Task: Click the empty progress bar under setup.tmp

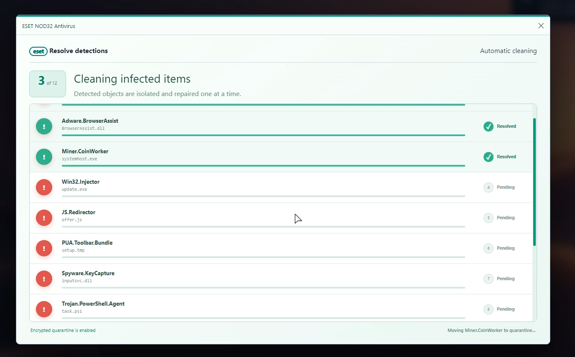Action: 263,257
